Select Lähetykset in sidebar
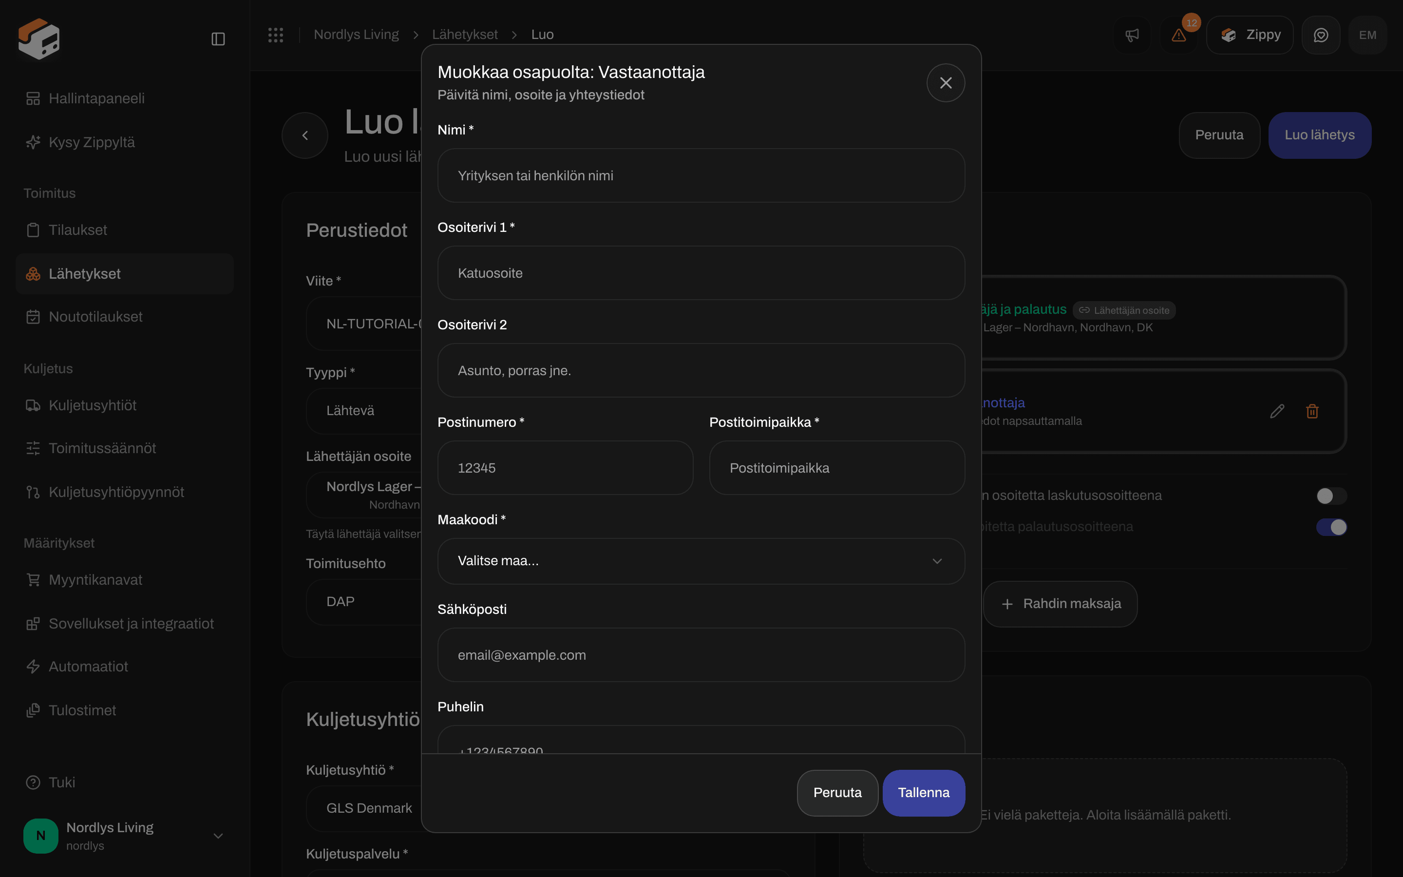The height and width of the screenshot is (877, 1403). 125,274
